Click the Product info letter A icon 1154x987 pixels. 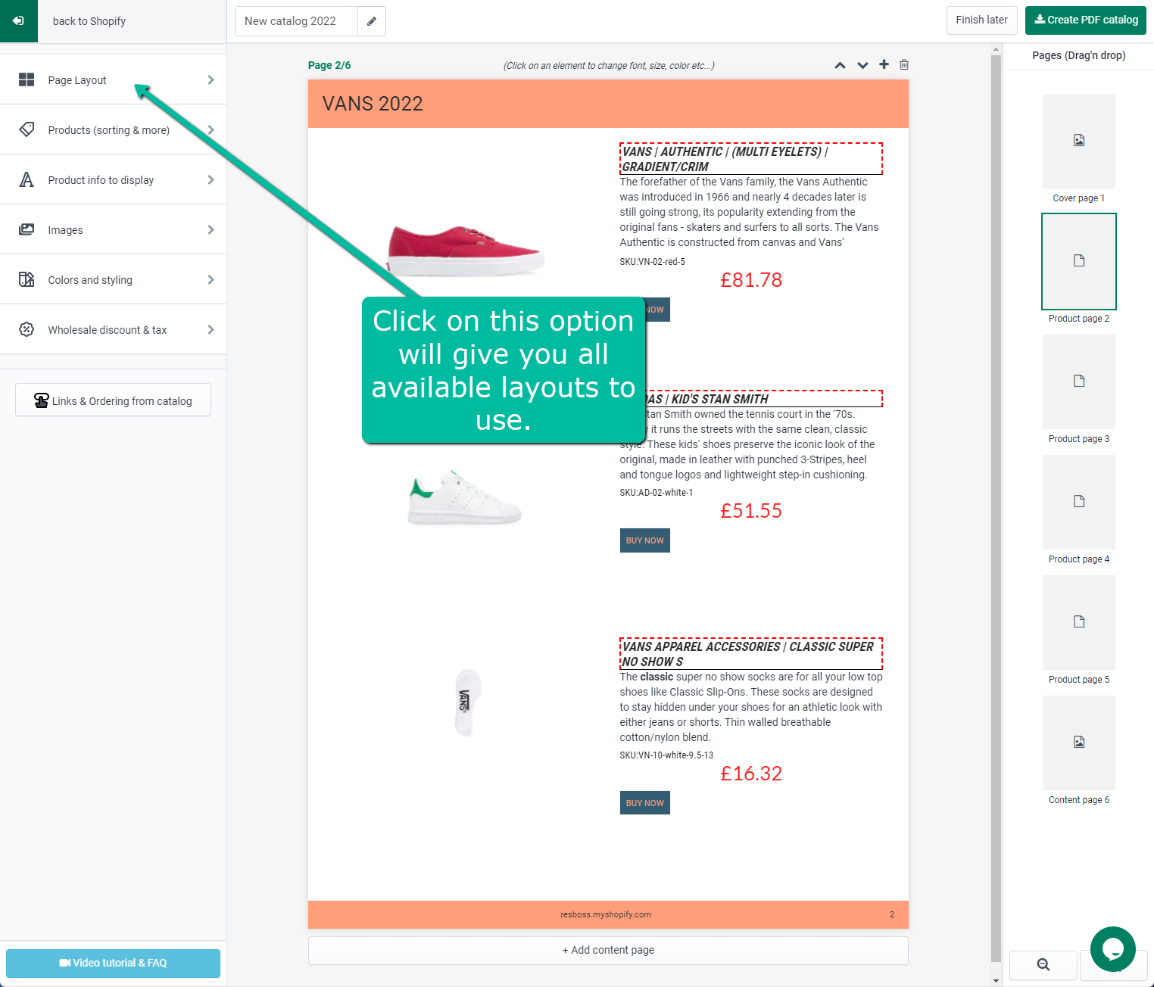tap(27, 179)
